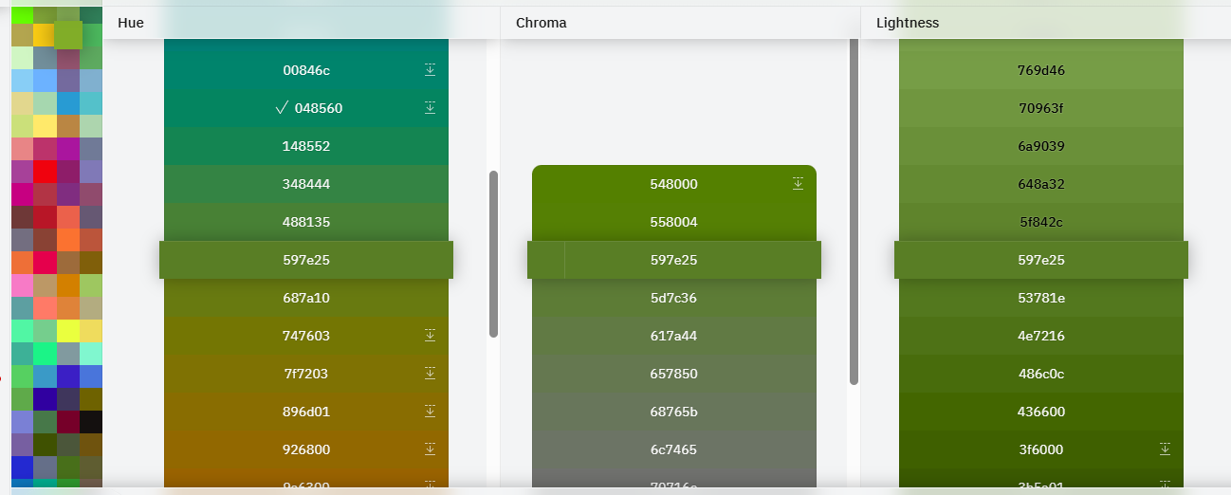Pick the 5d7c36 chroma swatch
This screenshot has width=1231, height=495.
coord(673,298)
